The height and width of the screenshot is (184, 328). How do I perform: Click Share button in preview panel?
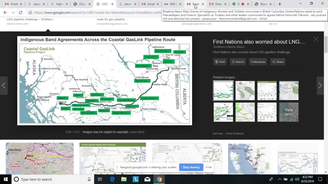pyautogui.click(x=278, y=62)
